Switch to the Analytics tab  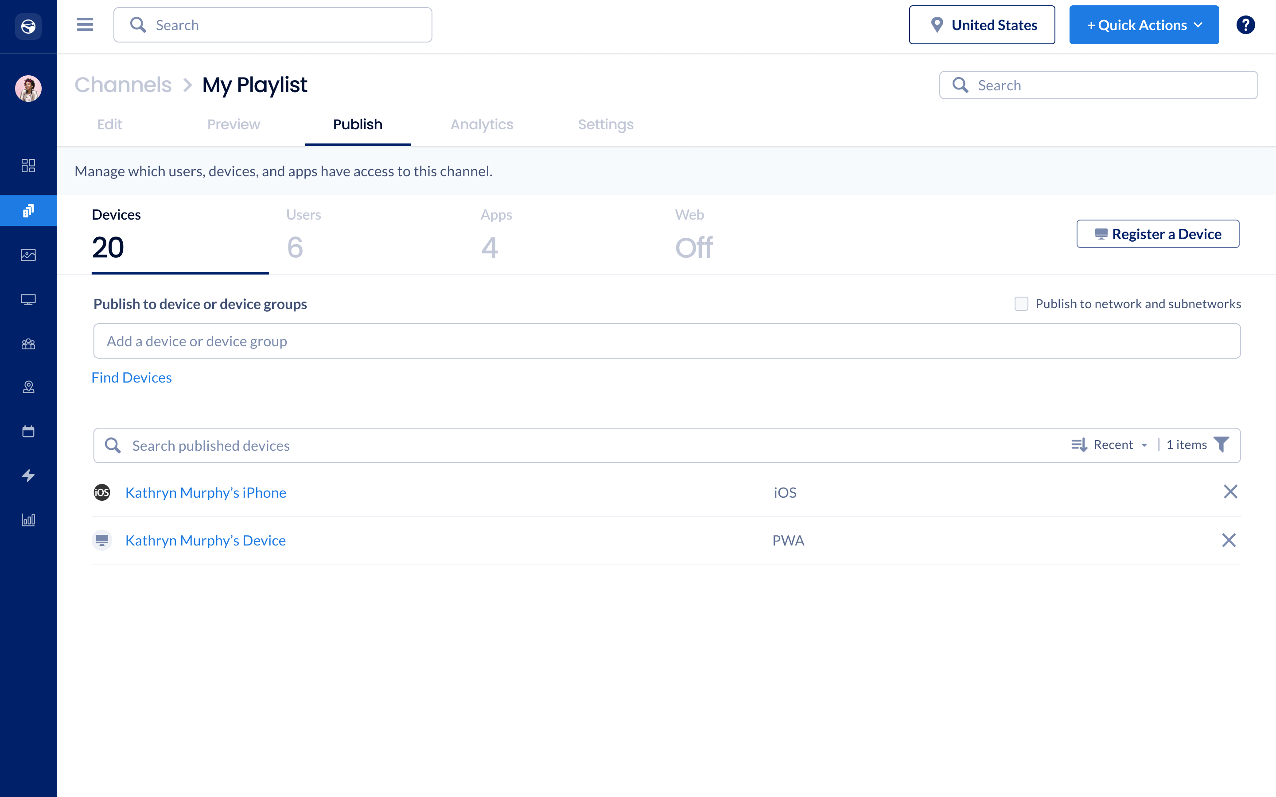[x=482, y=124]
